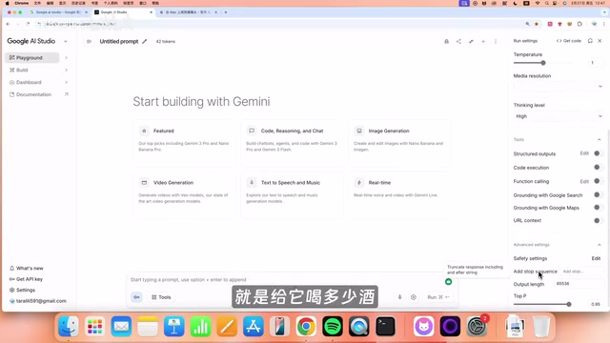
Task: Click the Video Generation card icon
Action: [x=144, y=182]
